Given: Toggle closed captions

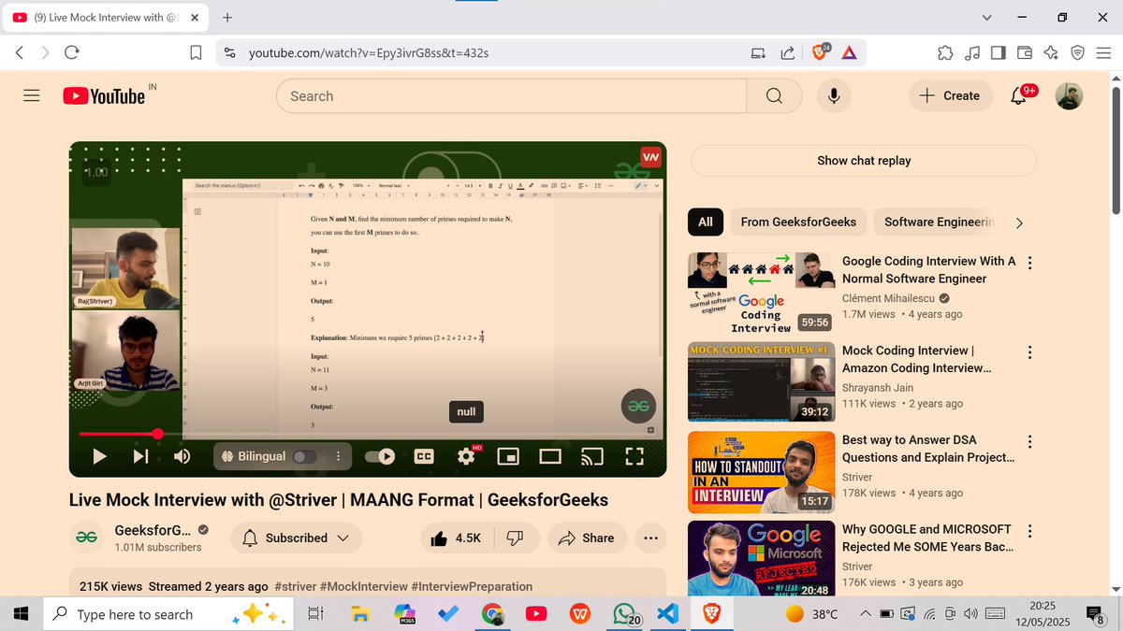Looking at the screenshot, I should point(424,456).
